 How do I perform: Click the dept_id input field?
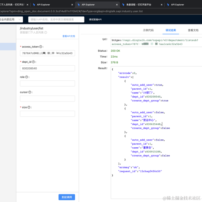point(48,68)
